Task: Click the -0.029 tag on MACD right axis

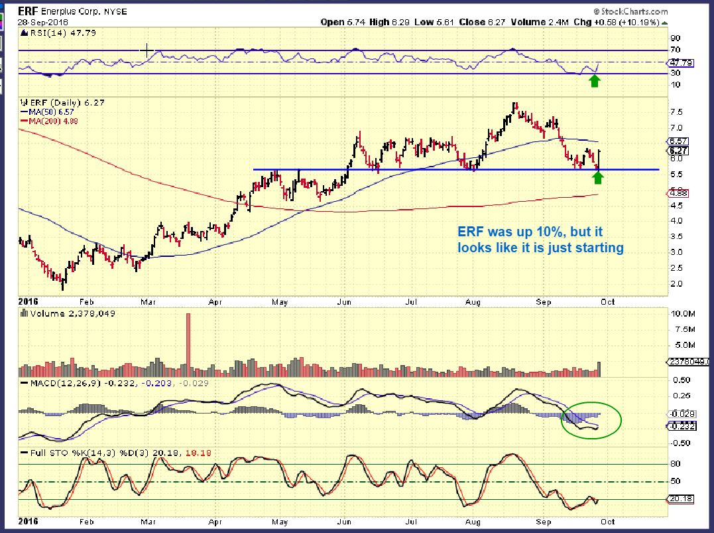Action: coord(682,414)
